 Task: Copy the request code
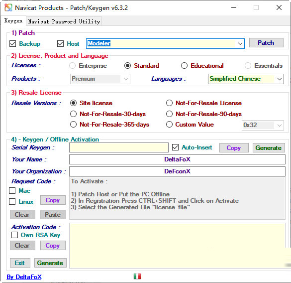click(x=53, y=200)
